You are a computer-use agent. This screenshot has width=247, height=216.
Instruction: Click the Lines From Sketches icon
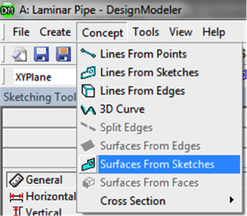[x=88, y=72]
